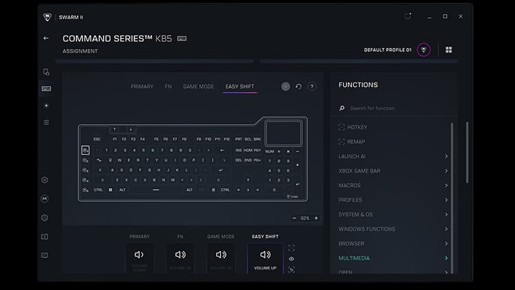Click the reset arrow above the keyboard
This screenshot has height=290, width=515.
pos(299,87)
